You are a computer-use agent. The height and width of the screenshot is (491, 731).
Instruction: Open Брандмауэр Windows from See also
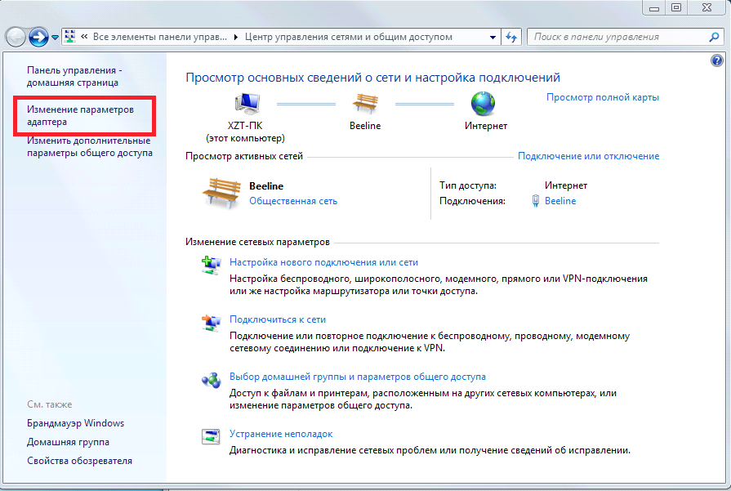[x=75, y=423]
